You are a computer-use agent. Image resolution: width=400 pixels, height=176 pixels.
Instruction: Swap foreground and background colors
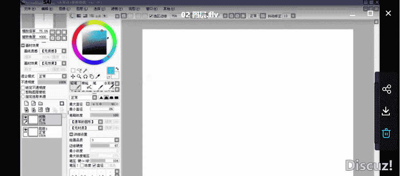[x=117, y=69]
